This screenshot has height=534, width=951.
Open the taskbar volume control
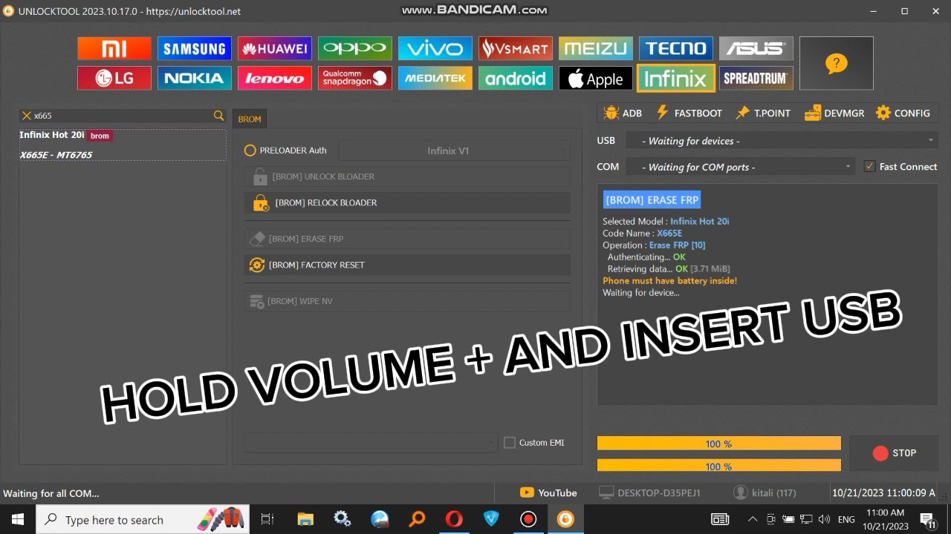point(823,519)
